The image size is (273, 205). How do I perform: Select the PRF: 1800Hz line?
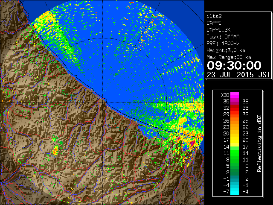(223, 44)
